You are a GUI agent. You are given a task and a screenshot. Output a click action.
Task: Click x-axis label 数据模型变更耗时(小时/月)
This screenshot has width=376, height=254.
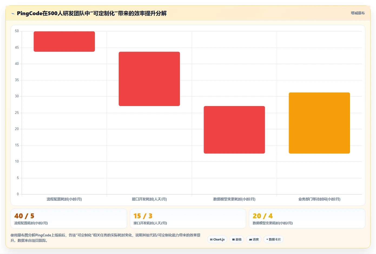(x=234, y=199)
